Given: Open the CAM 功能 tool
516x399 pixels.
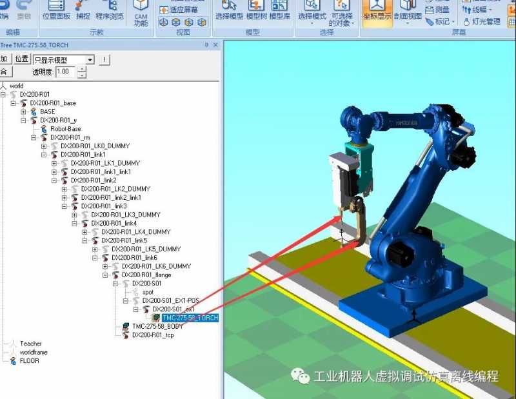Looking at the screenshot, I should (x=141, y=13).
